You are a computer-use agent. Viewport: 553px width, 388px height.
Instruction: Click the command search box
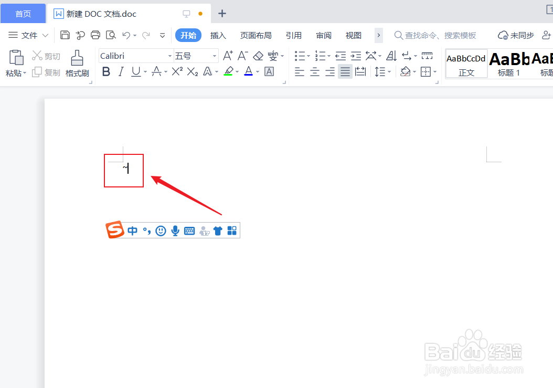[435, 35]
